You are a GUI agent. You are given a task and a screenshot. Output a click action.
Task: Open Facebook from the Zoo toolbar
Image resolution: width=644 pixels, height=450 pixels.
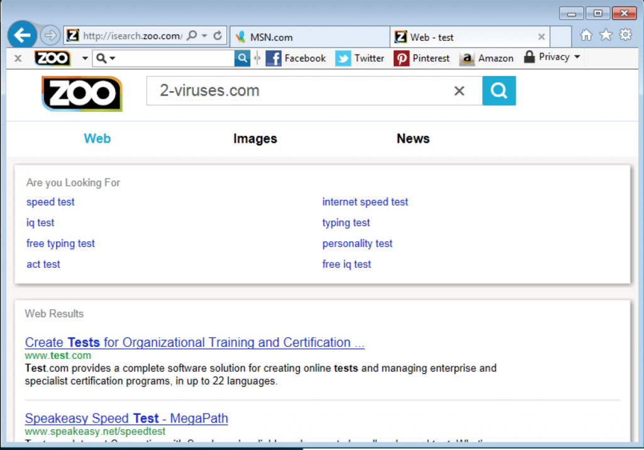[296, 58]
